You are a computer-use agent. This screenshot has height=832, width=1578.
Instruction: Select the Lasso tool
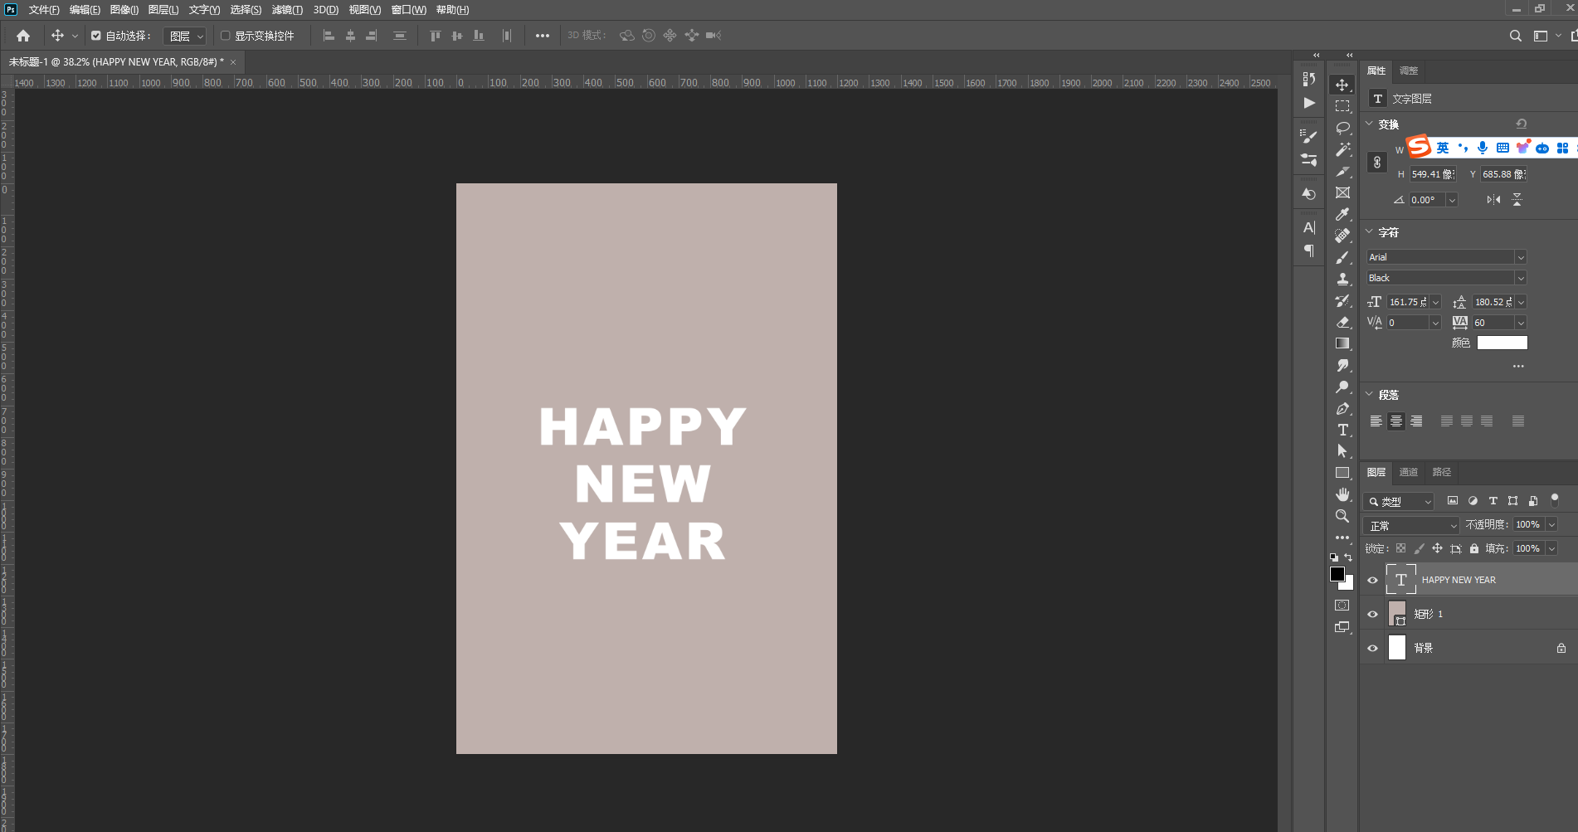tap(1342, 128)
